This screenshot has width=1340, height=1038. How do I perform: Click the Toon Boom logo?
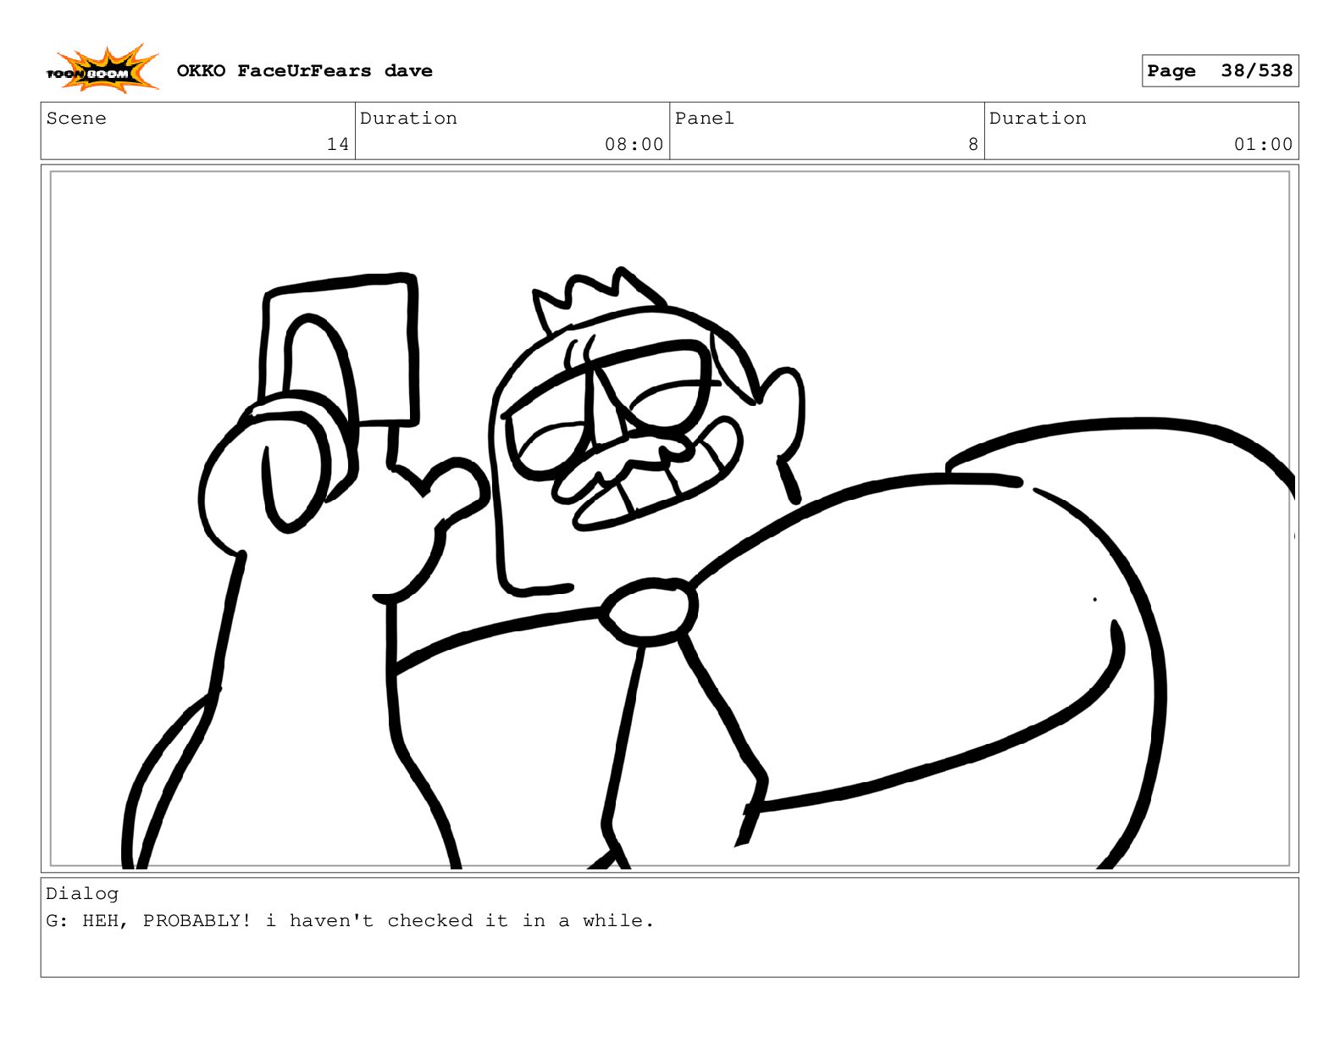point(102,69)
